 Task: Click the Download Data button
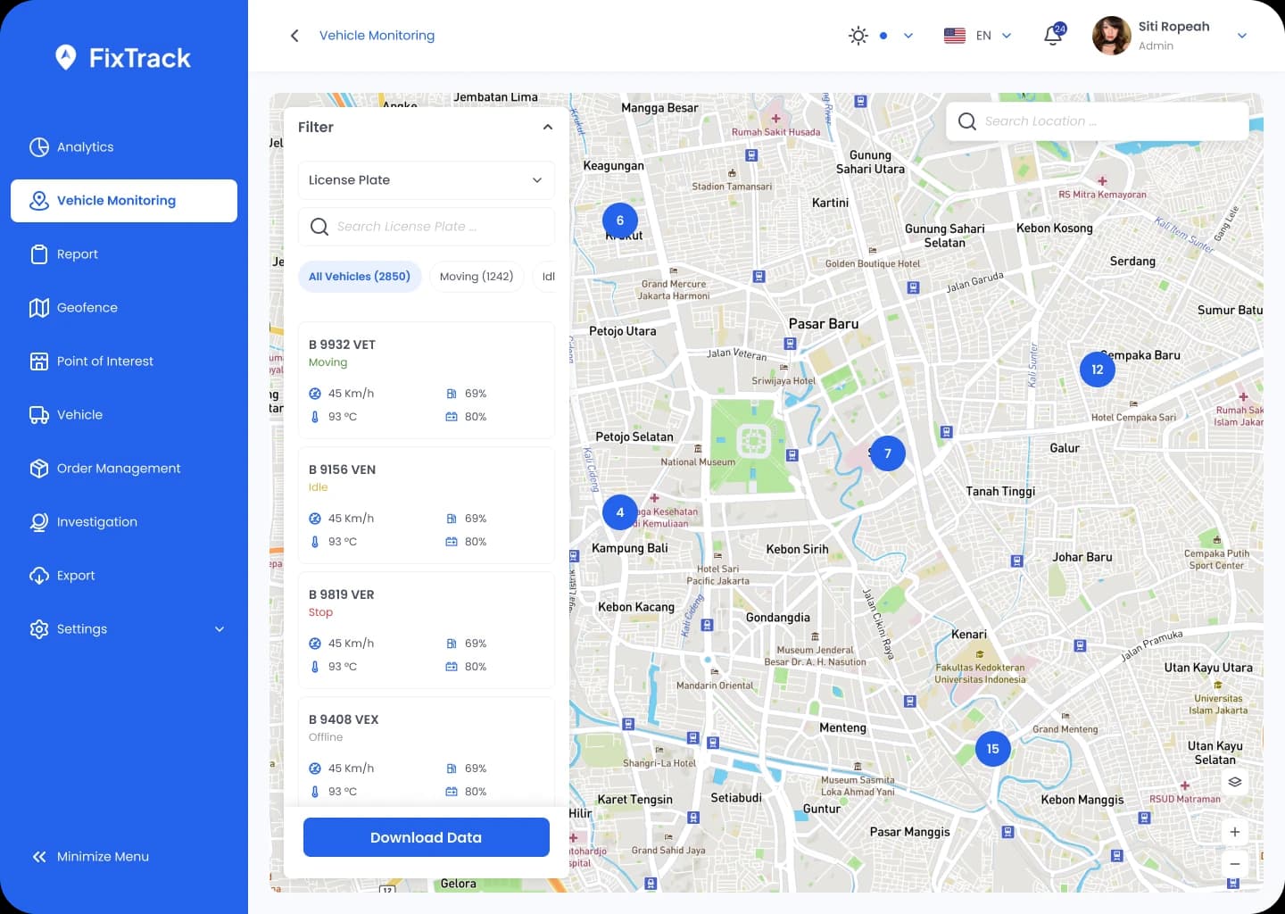(427, 837)
